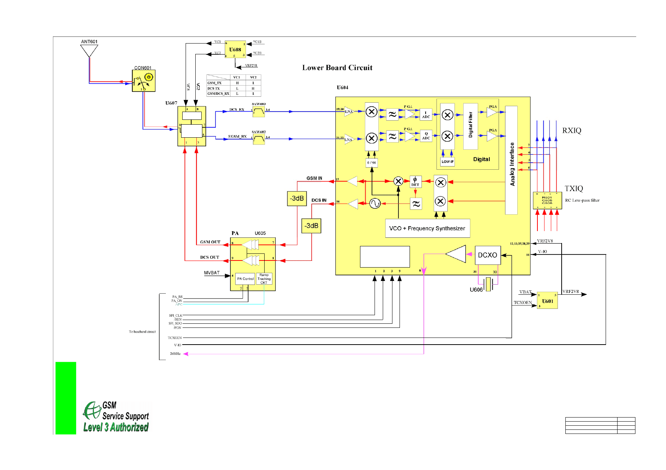Click the phase detector DET block
Screen dimensions: 666x470
pyautogui.click(x=415, y=182)
